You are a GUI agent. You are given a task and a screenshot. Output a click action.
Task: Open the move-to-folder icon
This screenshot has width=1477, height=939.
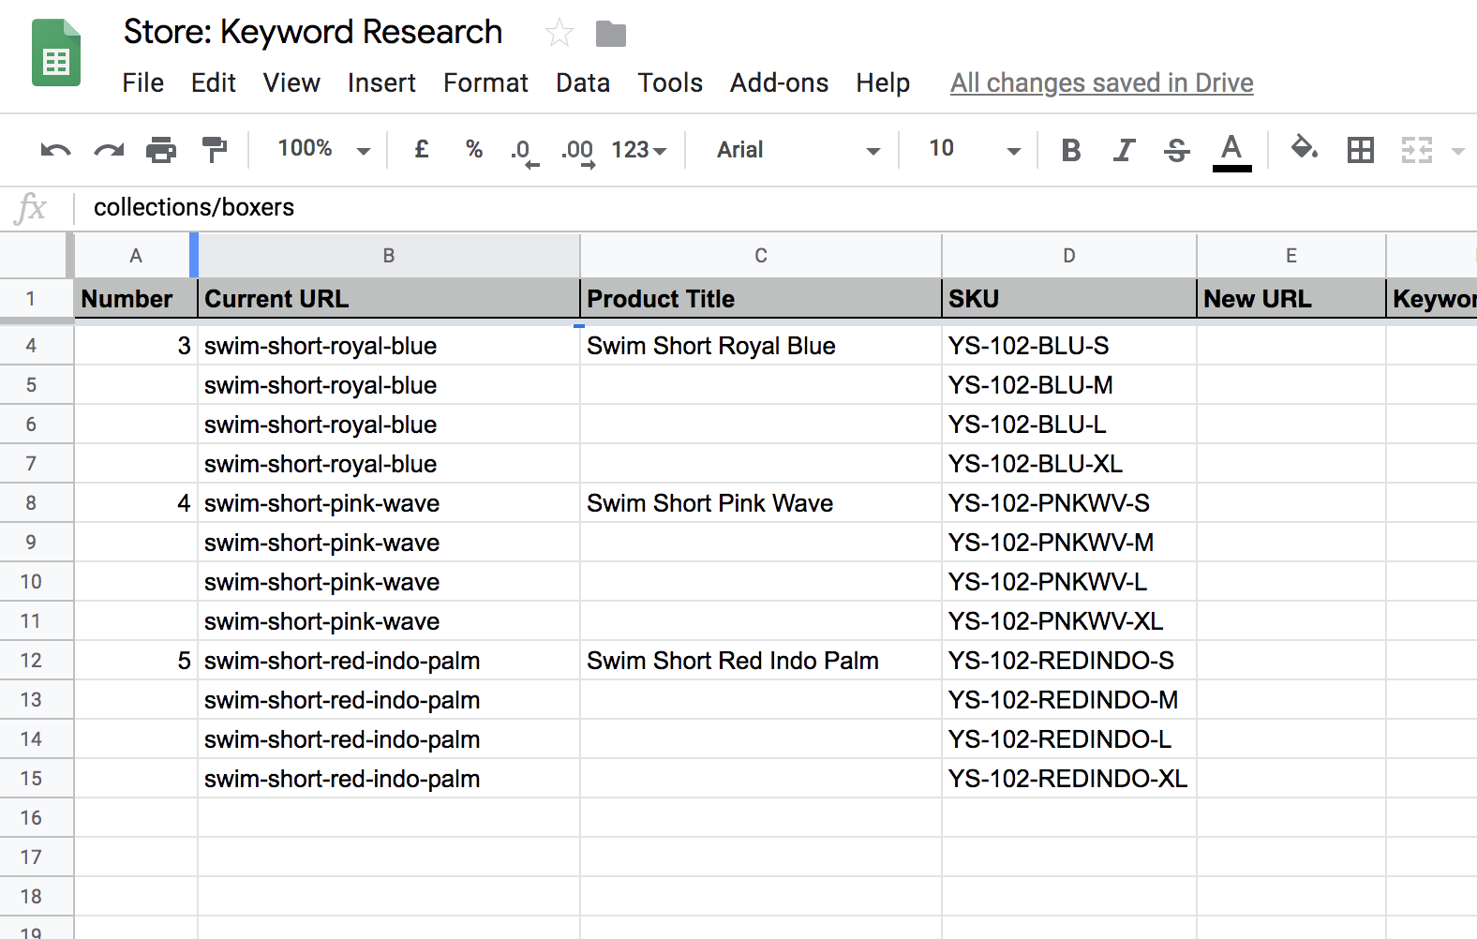coord(610,35)
